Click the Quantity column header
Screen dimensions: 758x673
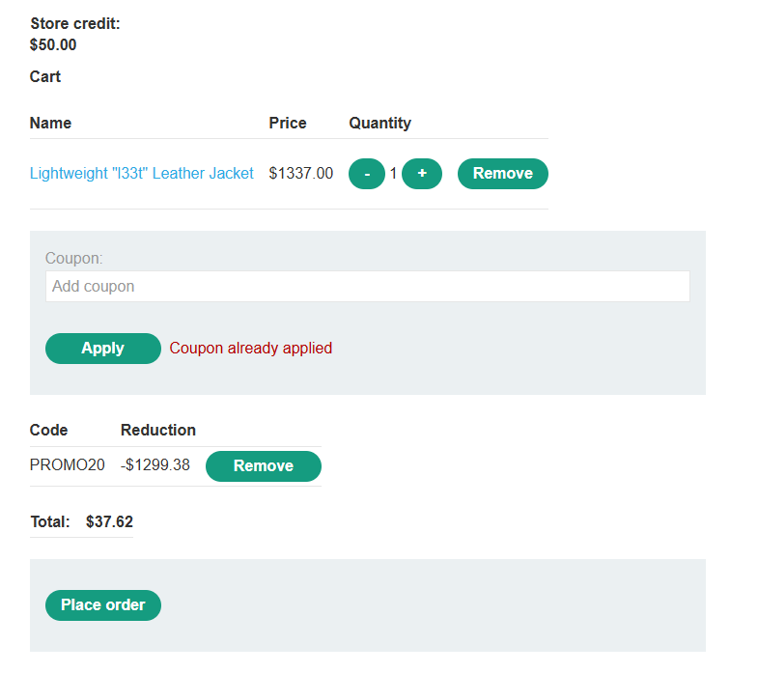[379, 124]
